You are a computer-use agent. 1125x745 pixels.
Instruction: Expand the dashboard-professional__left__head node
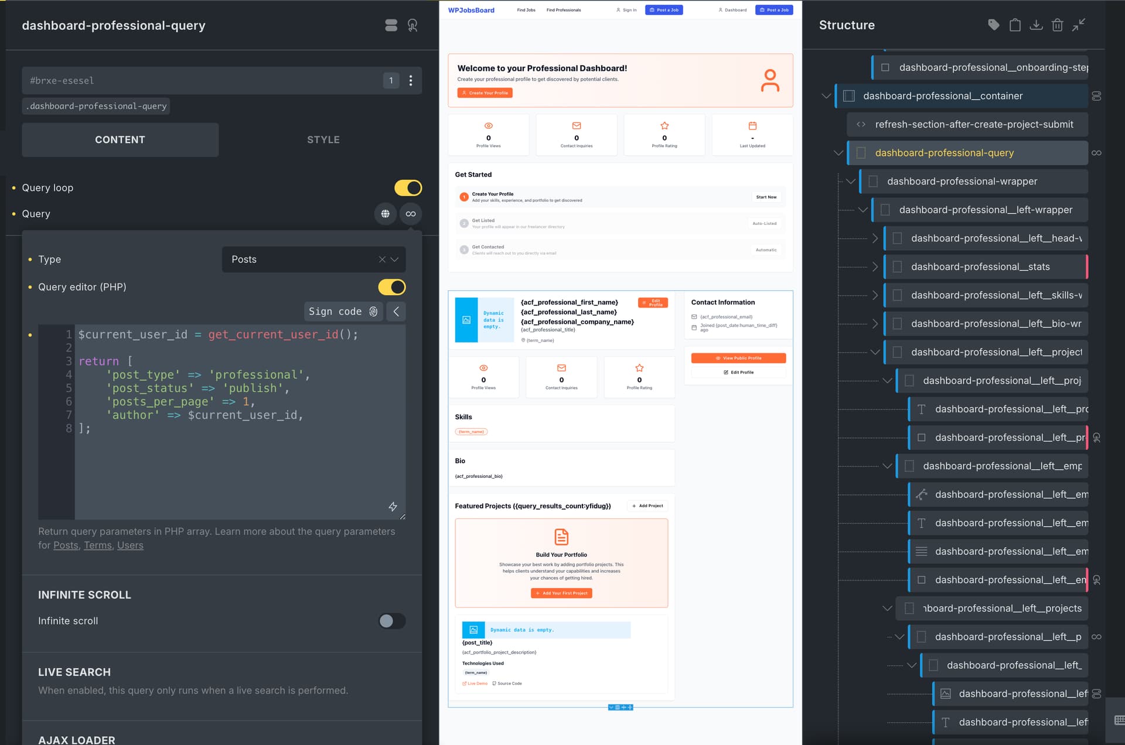875,238
